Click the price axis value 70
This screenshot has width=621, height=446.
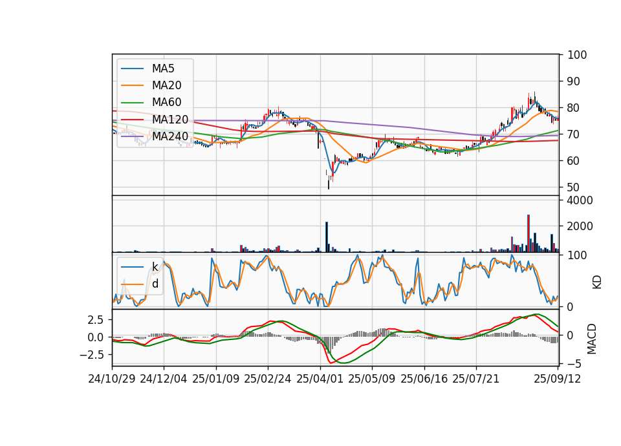point(574,134)
